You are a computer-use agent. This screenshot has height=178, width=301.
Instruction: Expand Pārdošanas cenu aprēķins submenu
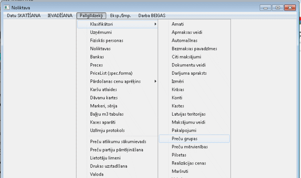[117, 81]
